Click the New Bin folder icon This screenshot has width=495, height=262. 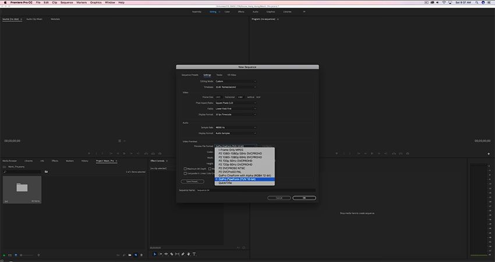point(130,255)
